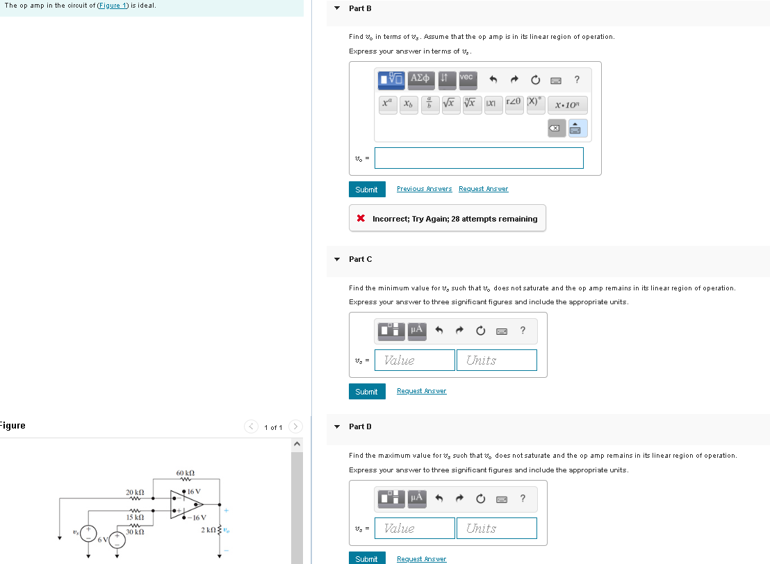Insert a subscript template

pos(409,105)
